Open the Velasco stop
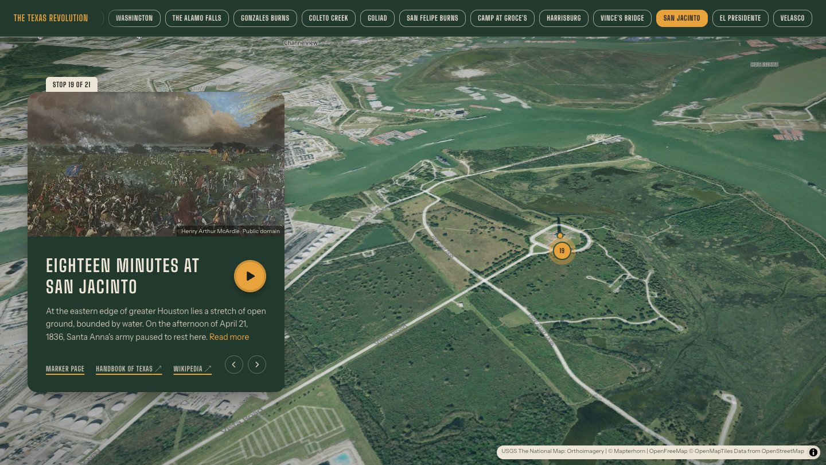Image resolution: width=826 pixels, height=465 pixels. (793, 18)
